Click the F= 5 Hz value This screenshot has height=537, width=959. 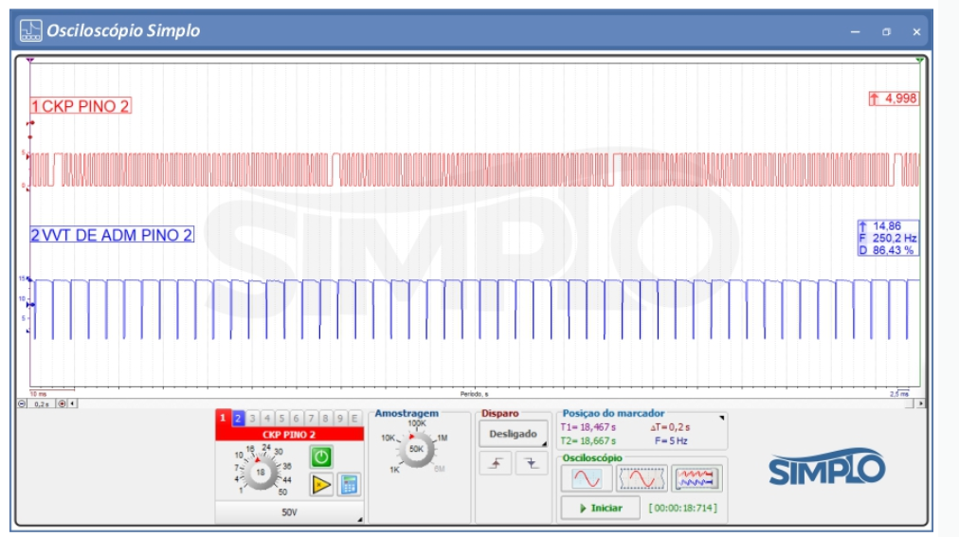pos(671,440)
